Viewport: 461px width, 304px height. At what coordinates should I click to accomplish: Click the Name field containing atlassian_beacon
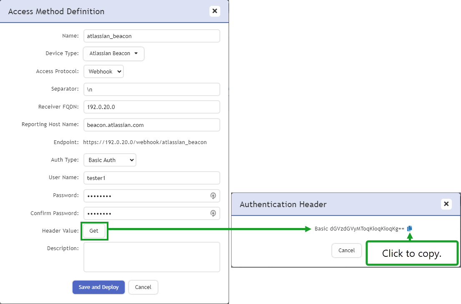coord(151,36)
